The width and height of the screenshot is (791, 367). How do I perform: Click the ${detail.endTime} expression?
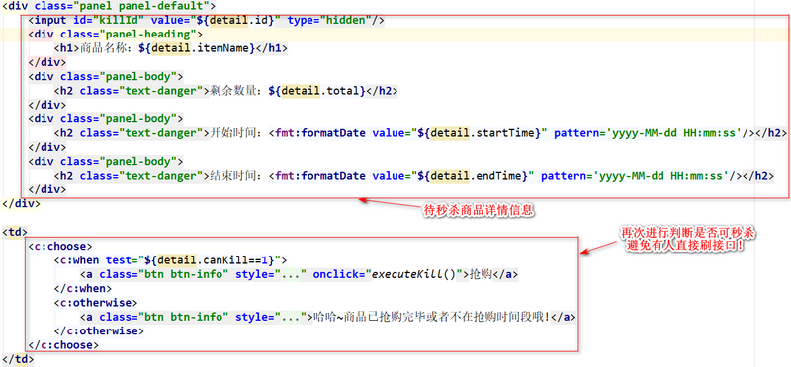[474, 176]
